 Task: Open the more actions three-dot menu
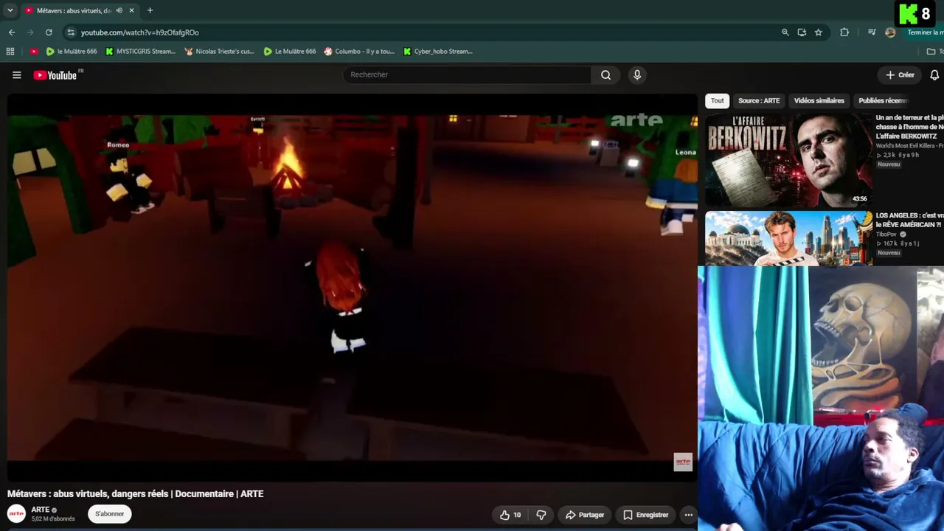688,515
